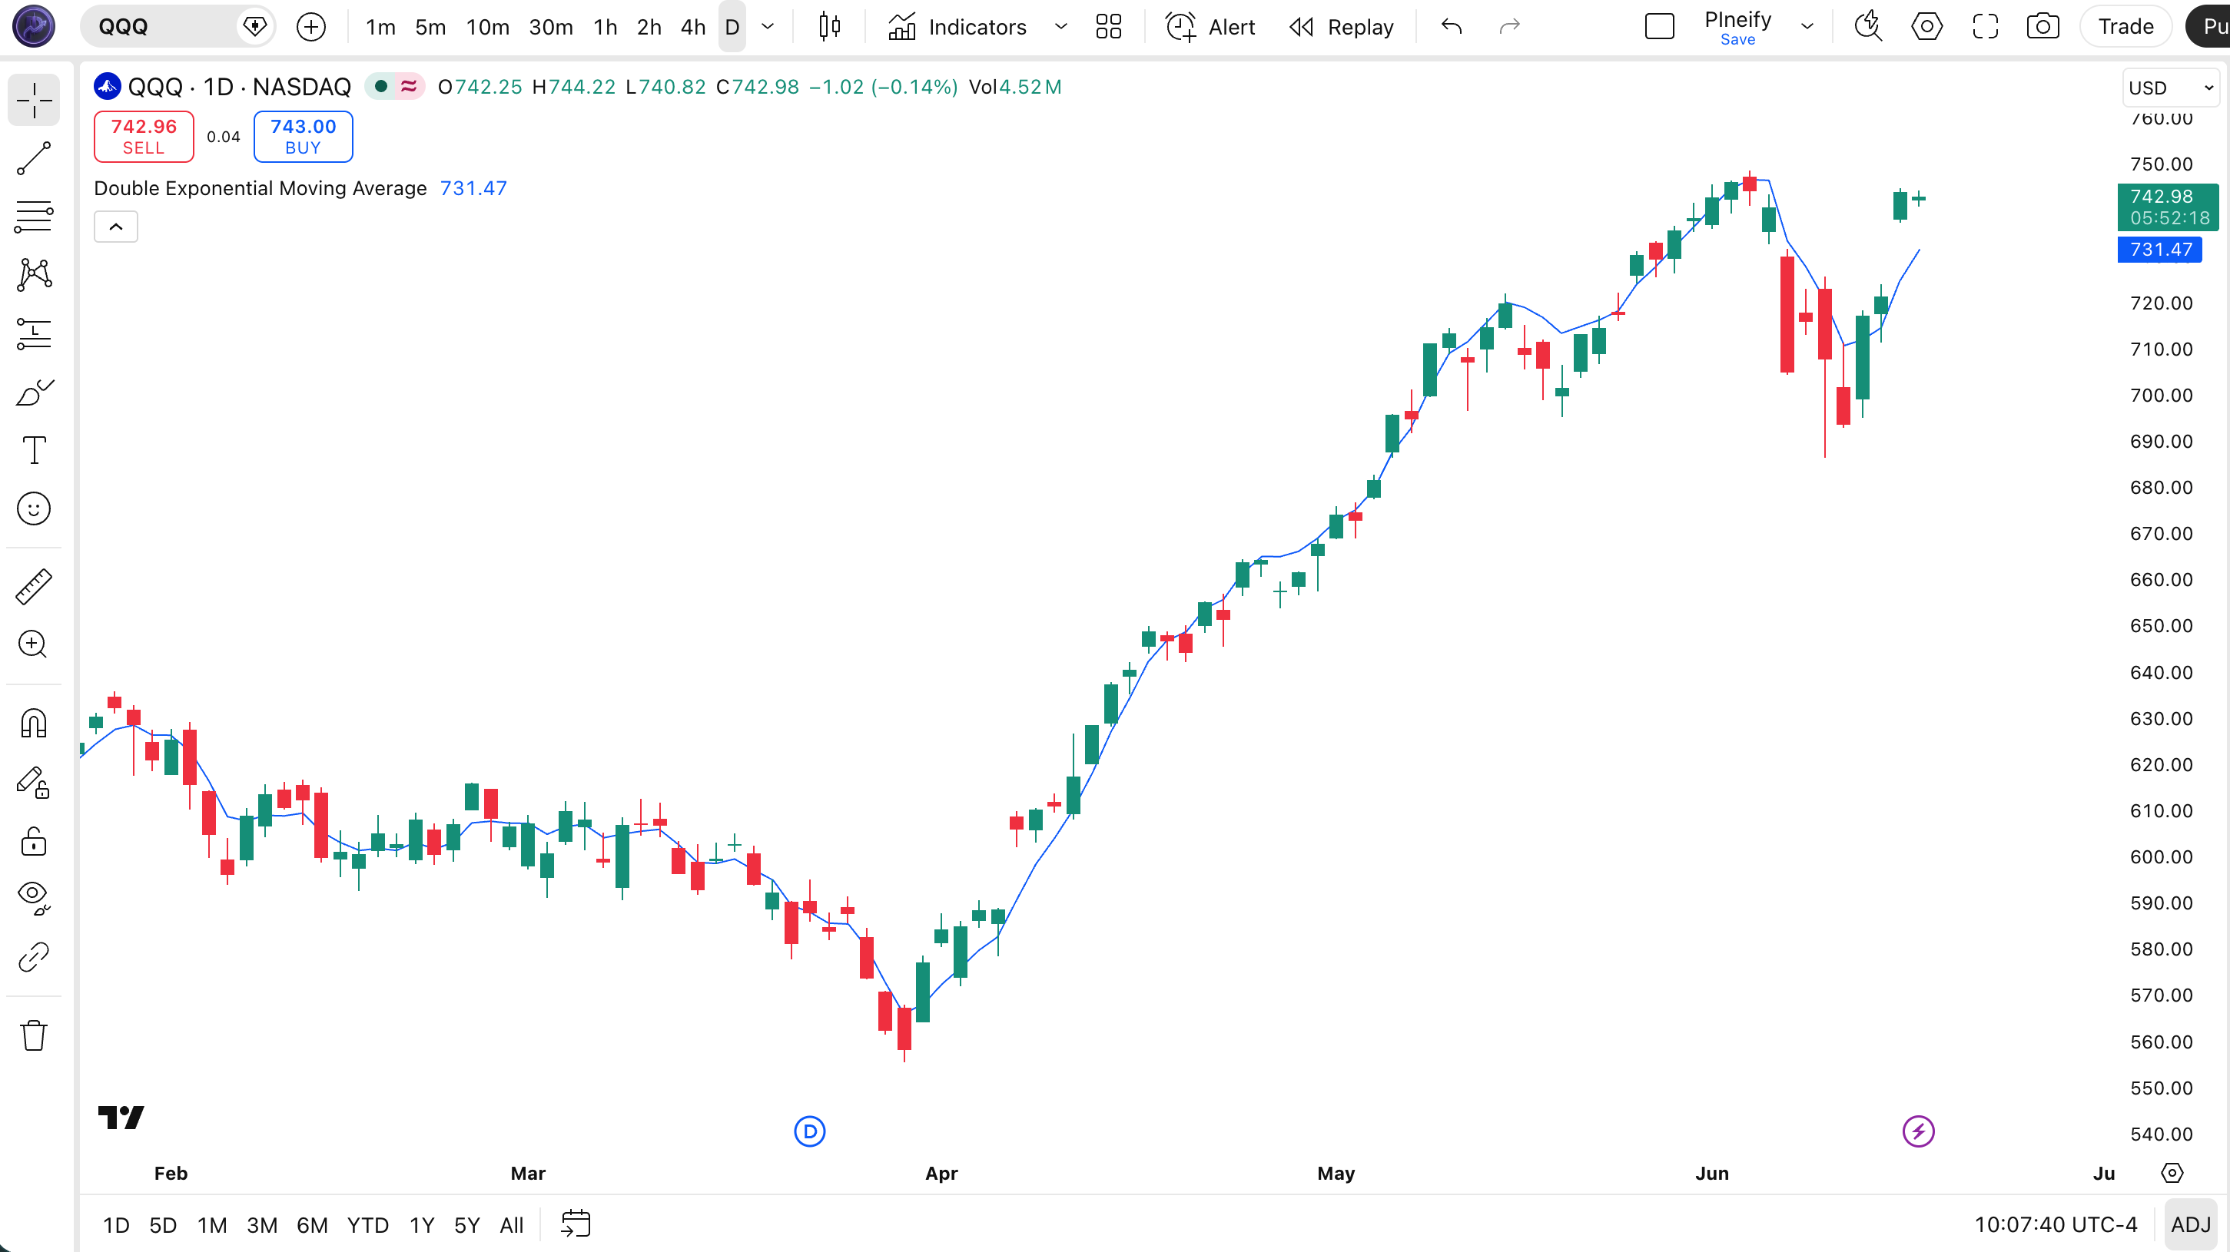Toggle ADJ adjusted data button
Screen dimensions: 2230x1252
2190,1225
